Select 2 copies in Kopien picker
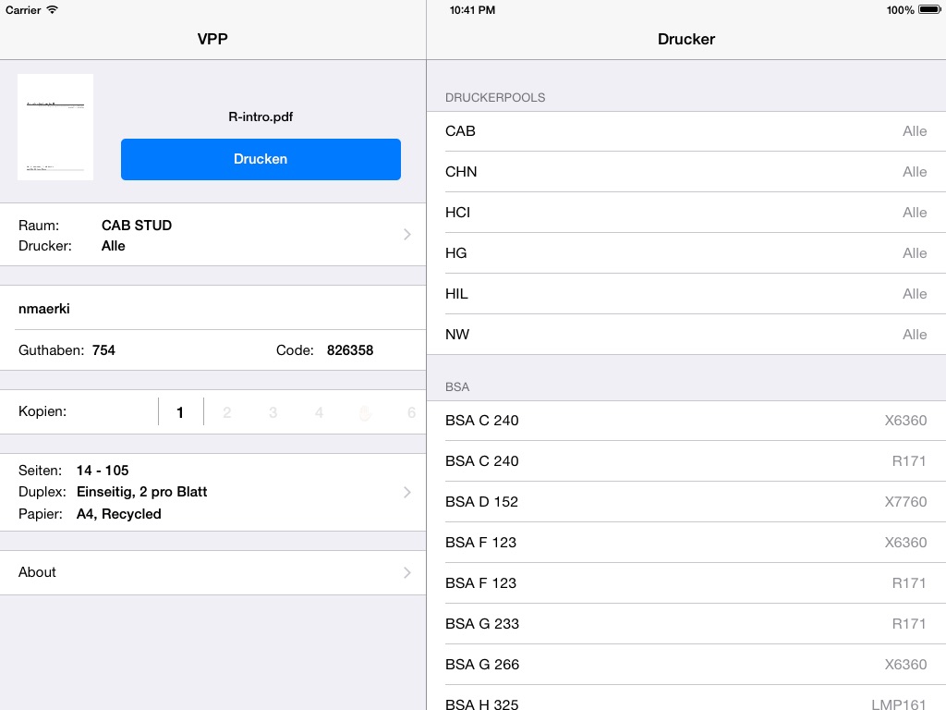This screenshot has width=946, height=710. 227,412
